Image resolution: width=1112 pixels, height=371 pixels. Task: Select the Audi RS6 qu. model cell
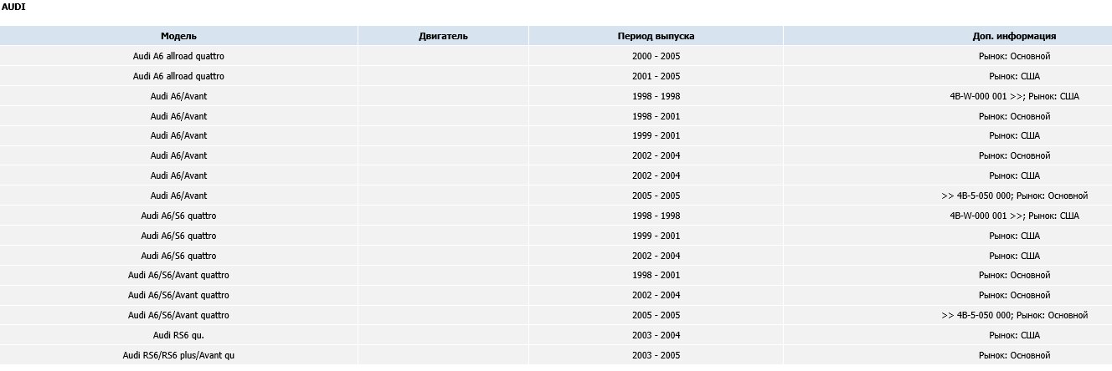coord(178,335)
